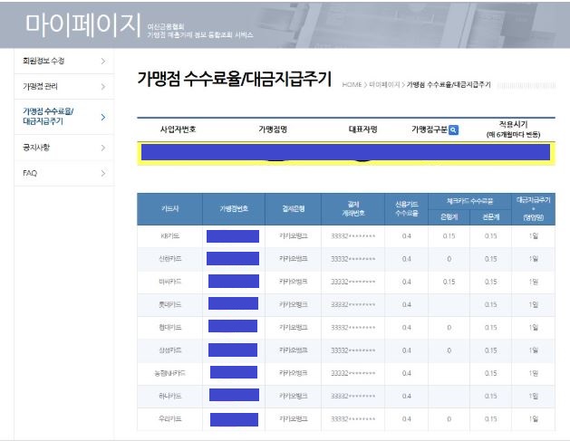Click the 카드사 column header
This screenshot has height=441, width=570.
point(169,208)
